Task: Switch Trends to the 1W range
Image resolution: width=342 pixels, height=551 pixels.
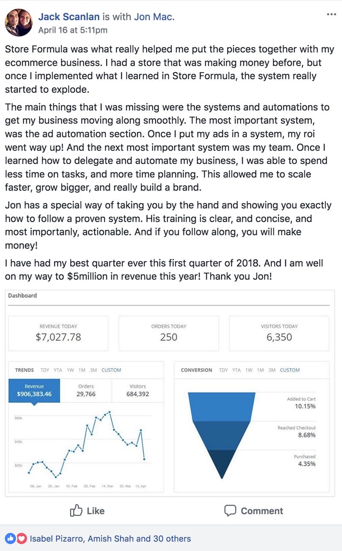Action: click(x=70, y=370)
